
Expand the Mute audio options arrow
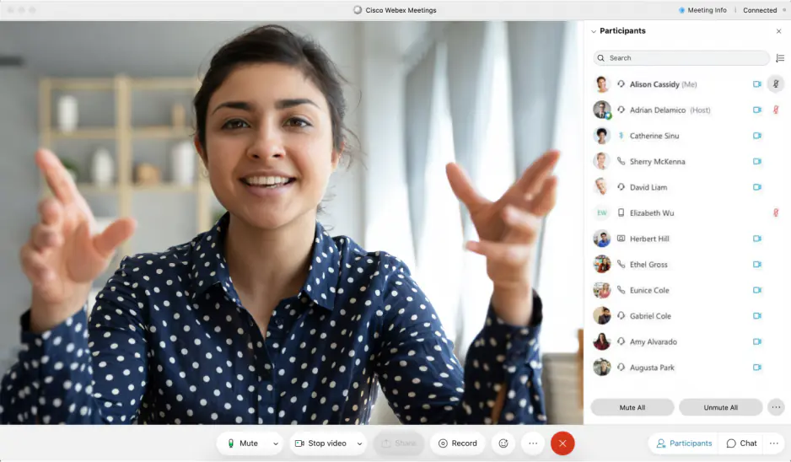(x=275, y=443)
